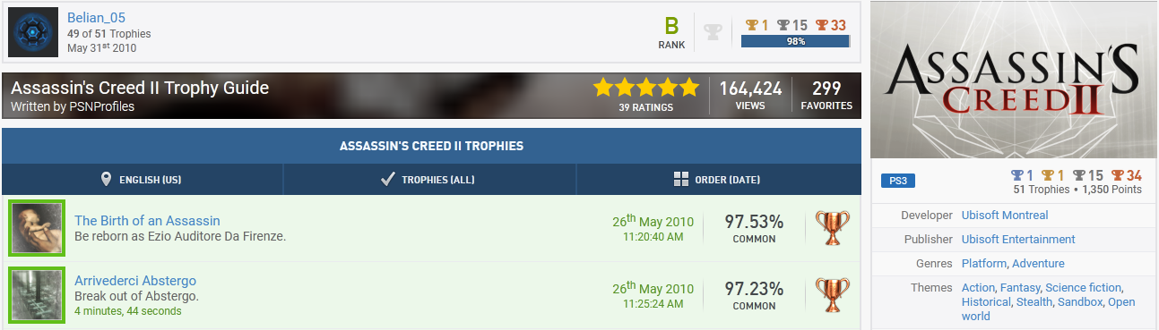Click the gold trophy count icon in profile header
The image size is (1159, 330).
pos(752,25)
